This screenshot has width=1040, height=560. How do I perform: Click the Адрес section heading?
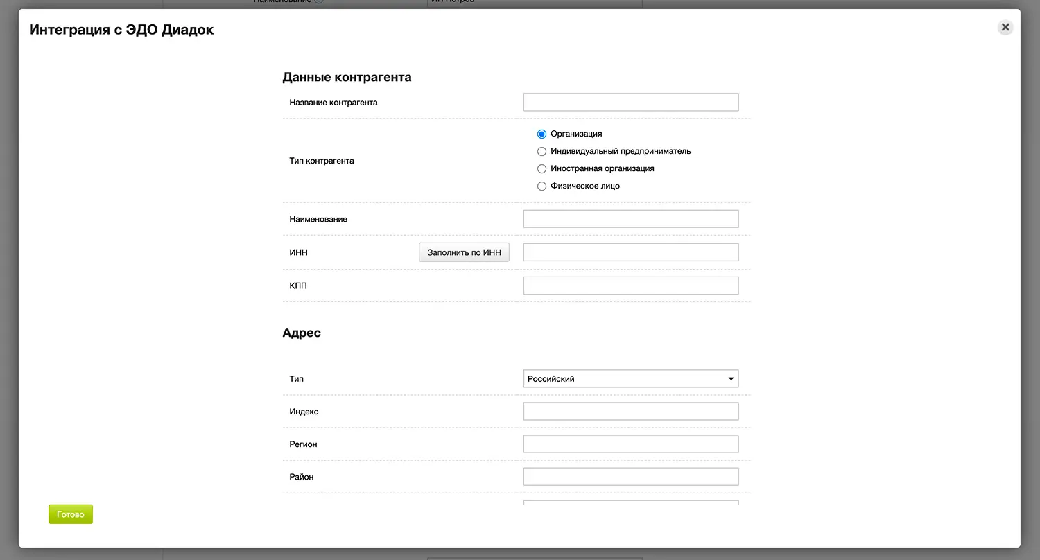coord(302,333)
